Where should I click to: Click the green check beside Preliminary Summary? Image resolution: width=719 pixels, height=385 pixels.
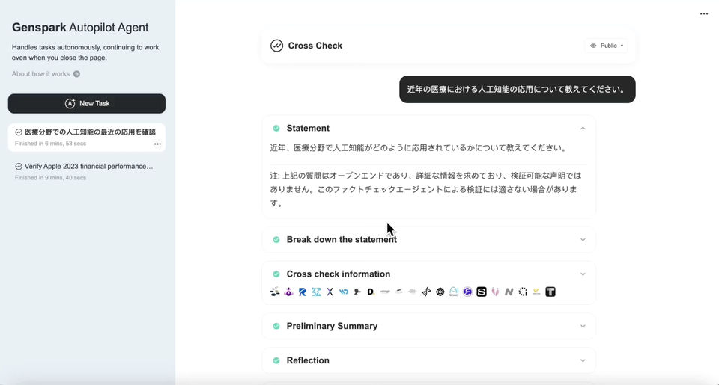(276, 326)
